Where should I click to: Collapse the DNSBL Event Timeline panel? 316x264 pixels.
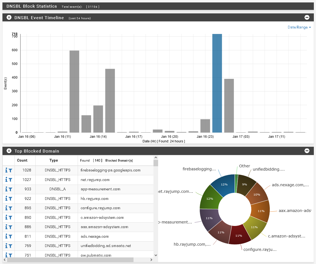point(307,18)
